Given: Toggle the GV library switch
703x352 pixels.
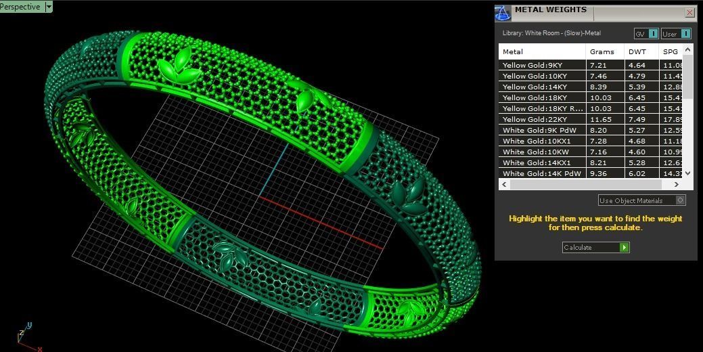Looking at the screenshot, I should [646, 34].
